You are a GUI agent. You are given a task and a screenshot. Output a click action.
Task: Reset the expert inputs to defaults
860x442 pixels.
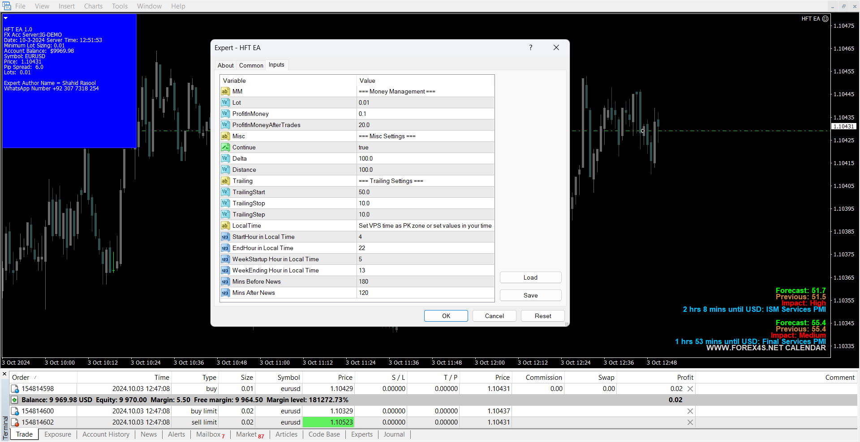click(543, 316)
